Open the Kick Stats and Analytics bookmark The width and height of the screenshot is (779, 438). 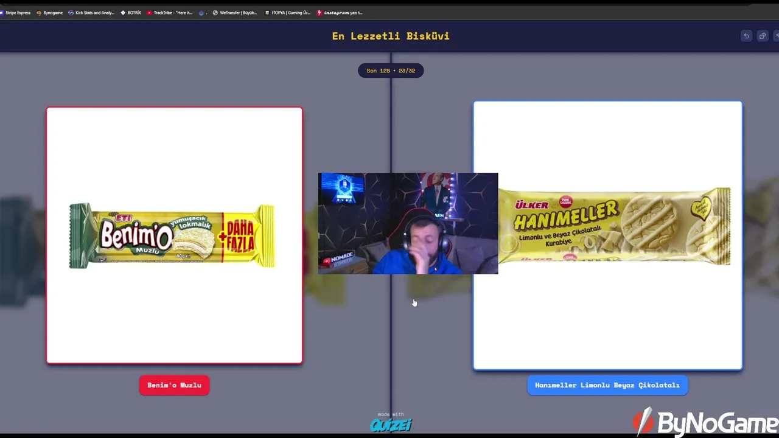[x=91, y=12]
